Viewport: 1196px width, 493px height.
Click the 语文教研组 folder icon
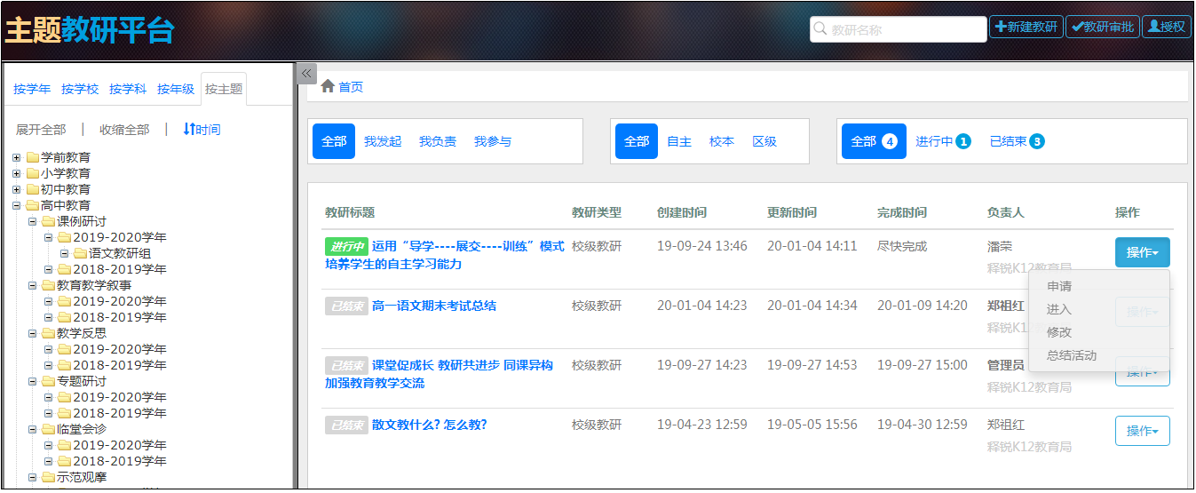[x=79, y=253]
